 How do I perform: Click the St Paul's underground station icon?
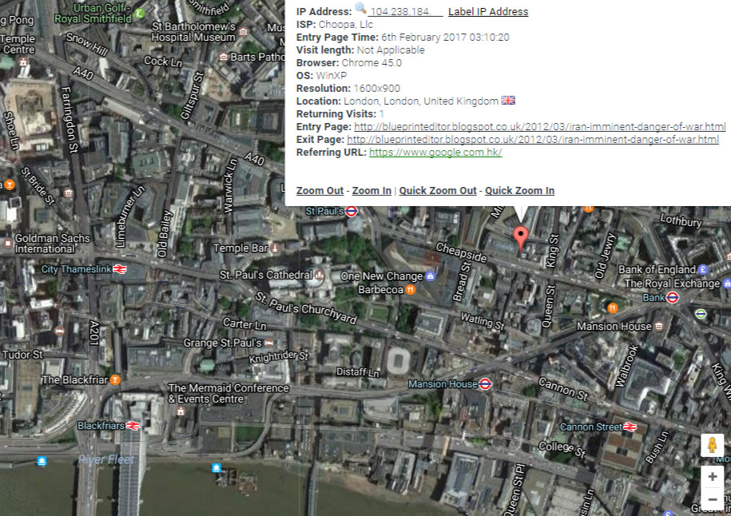352,212
